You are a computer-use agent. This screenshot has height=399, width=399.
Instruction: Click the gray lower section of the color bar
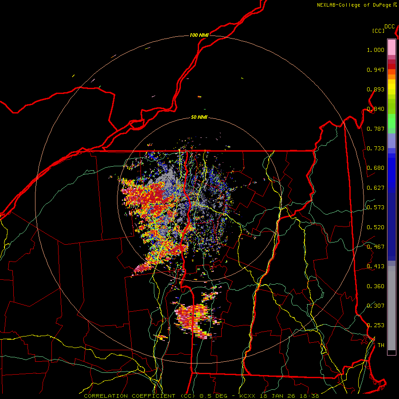(x=391, y=308)
